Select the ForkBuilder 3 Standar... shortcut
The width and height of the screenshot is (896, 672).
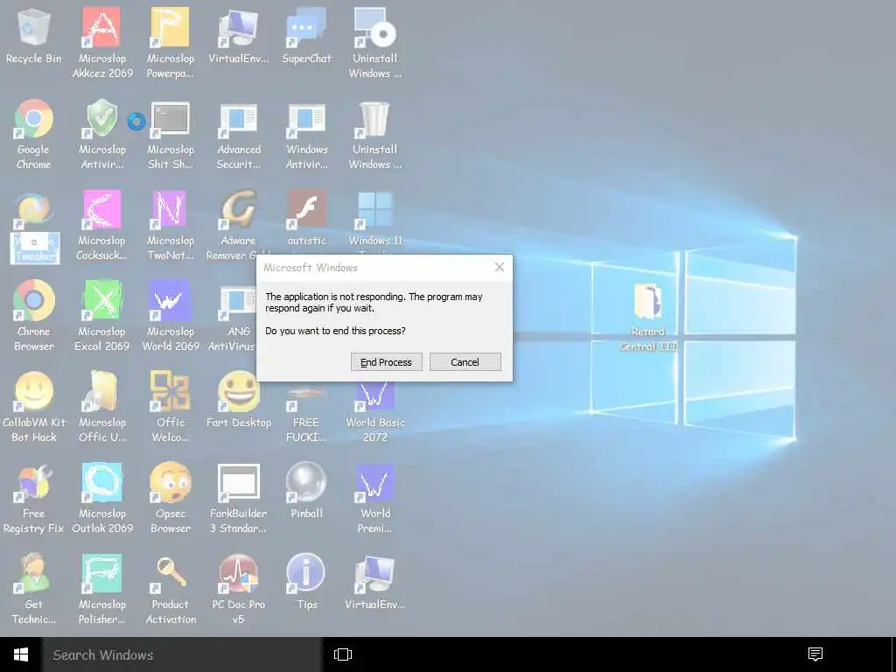tap(238, 483)
